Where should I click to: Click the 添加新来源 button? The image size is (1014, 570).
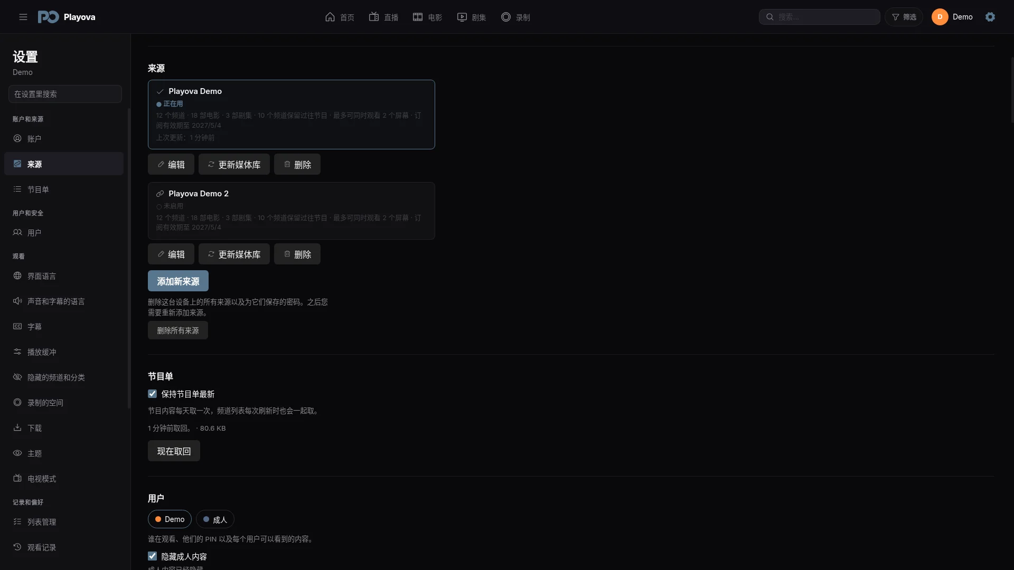(178, 281)
